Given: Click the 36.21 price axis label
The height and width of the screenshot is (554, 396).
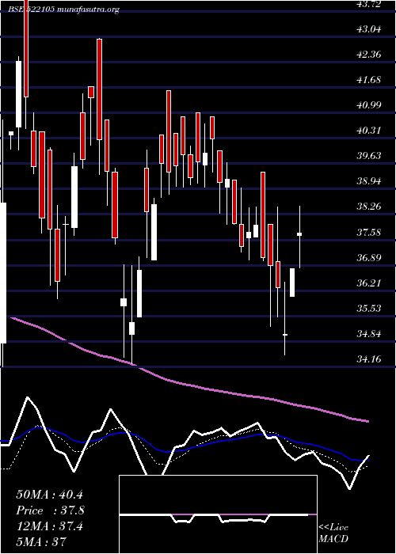Looking at the screenshot, I should click(x=369, y=283).
